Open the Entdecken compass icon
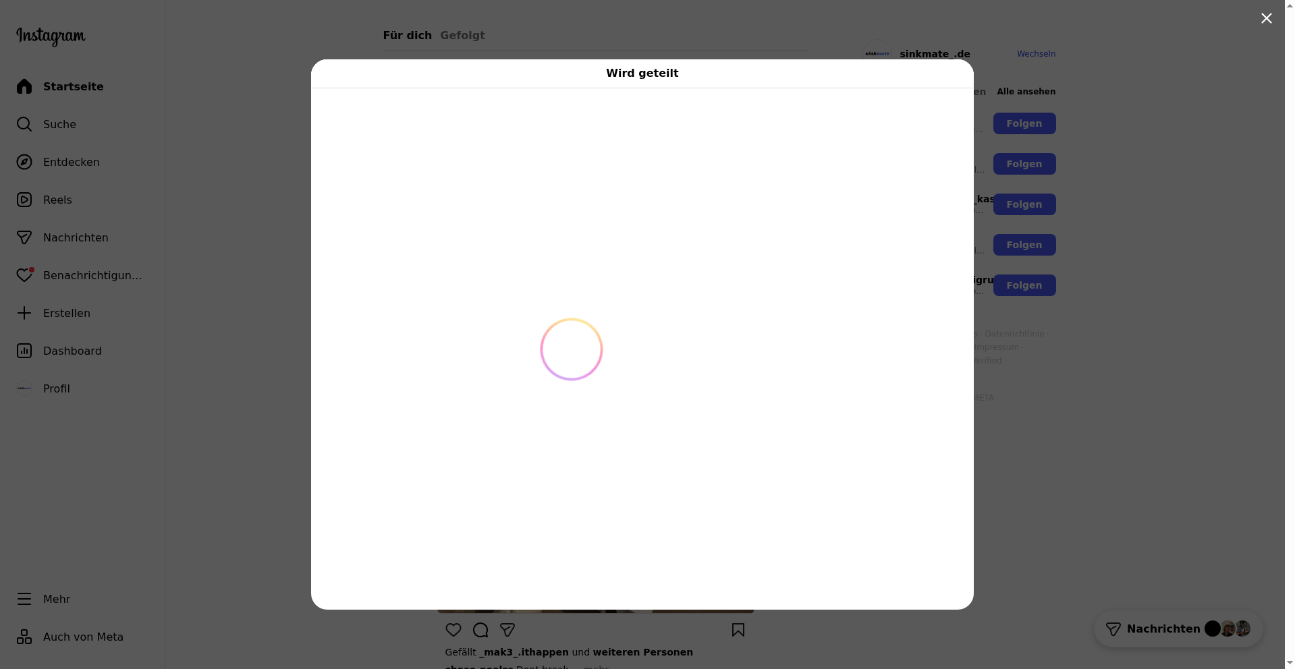Viewport: 1295px width, 669px height. tap(24, 162)
